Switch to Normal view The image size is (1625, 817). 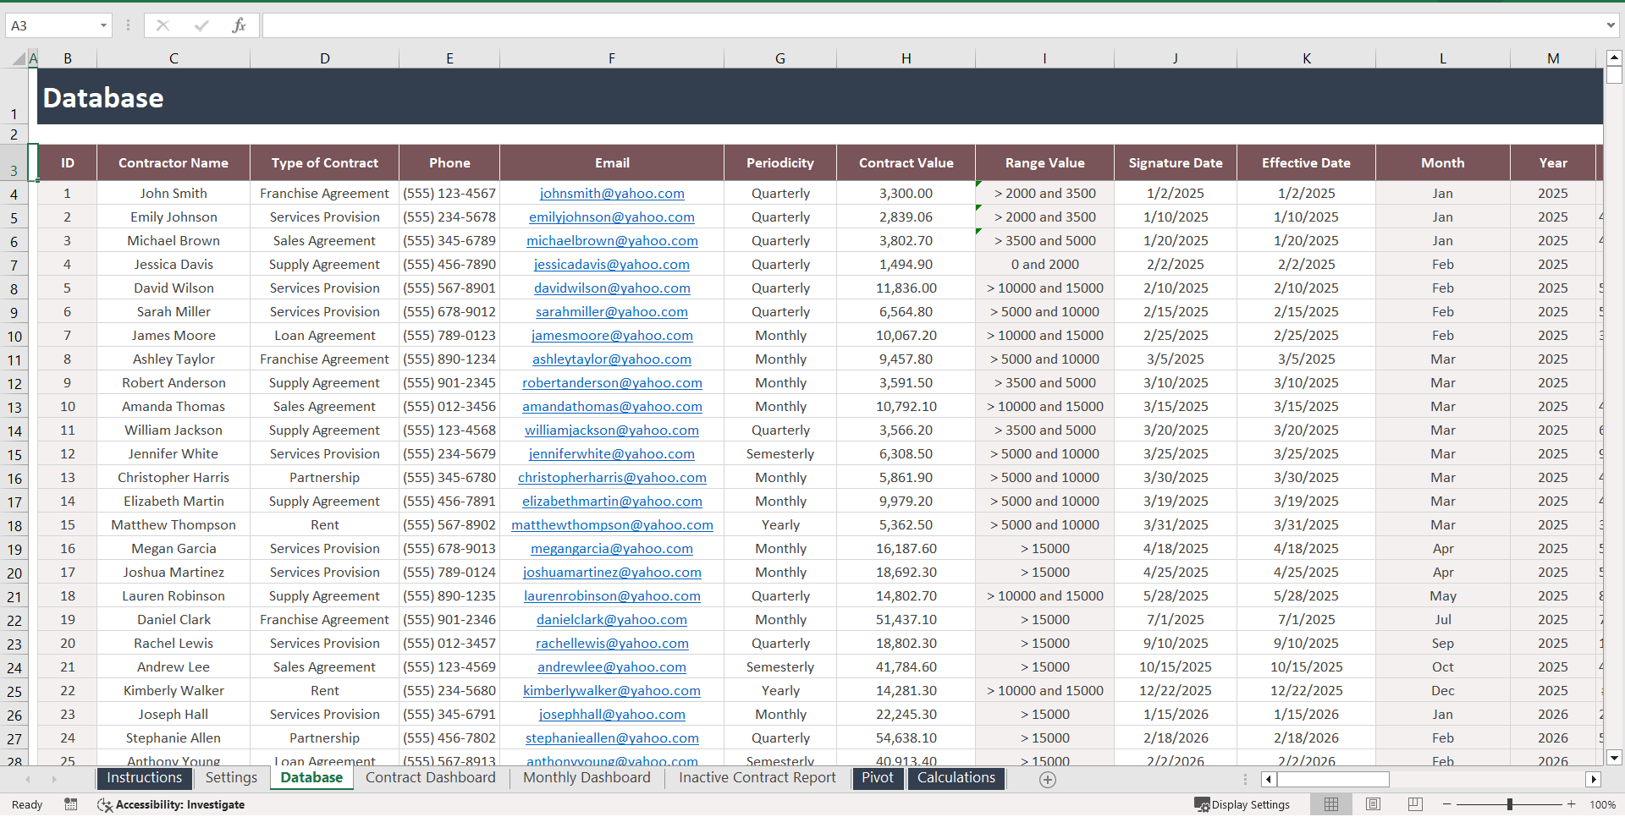point(1331,804)
